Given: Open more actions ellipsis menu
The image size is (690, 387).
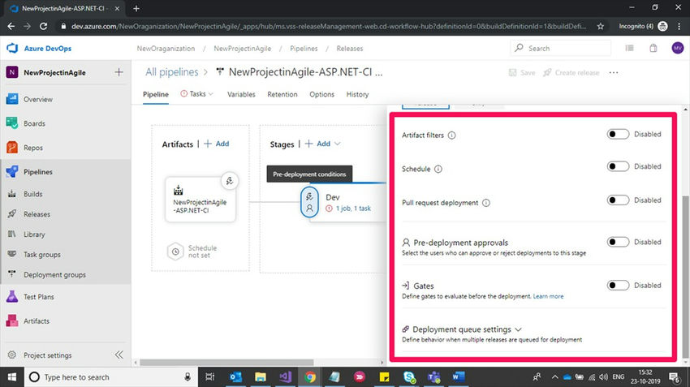Looking at the screenshot, I should click(x=614, y=72).
